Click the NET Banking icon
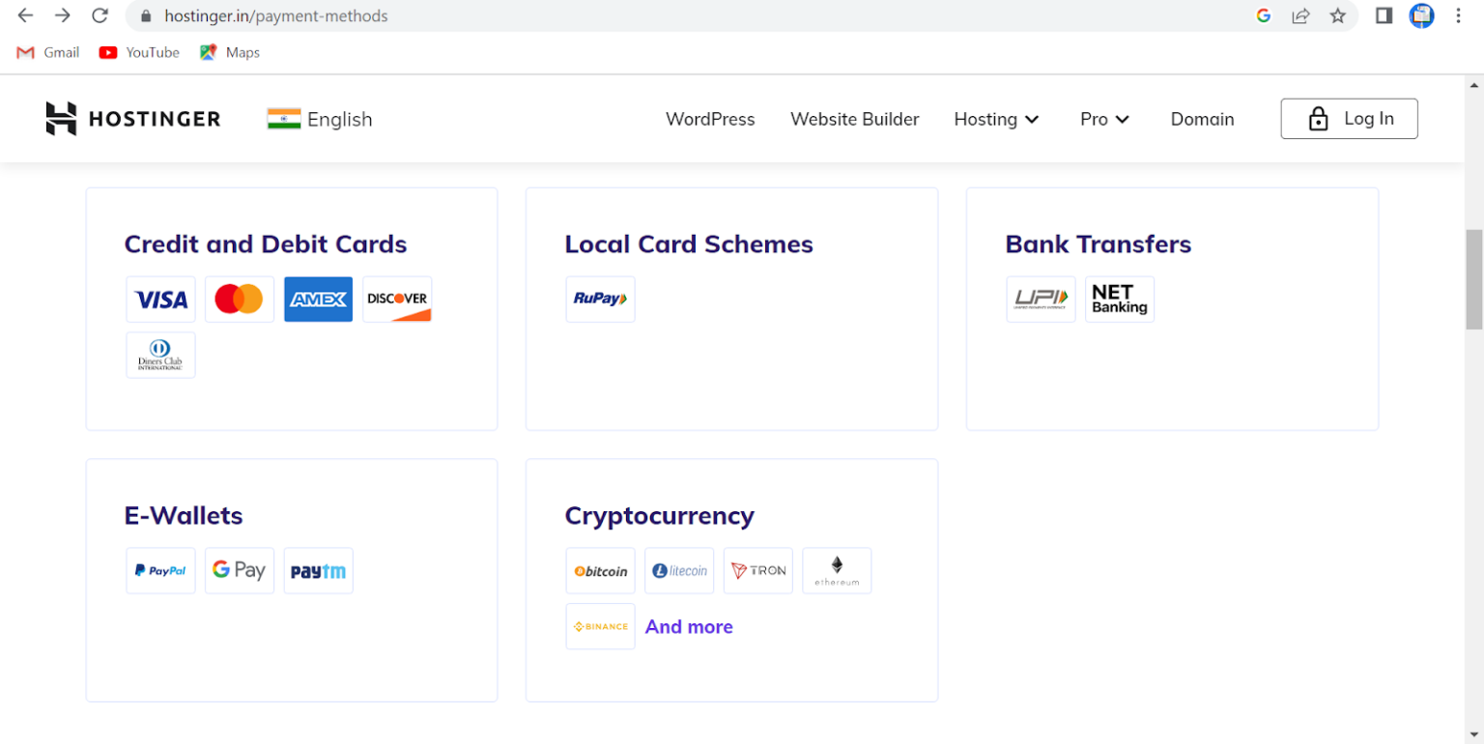 1119,300
